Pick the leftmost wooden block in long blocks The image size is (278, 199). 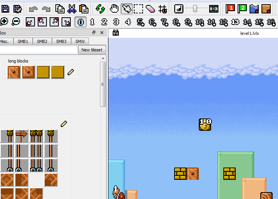click(14, 72)
